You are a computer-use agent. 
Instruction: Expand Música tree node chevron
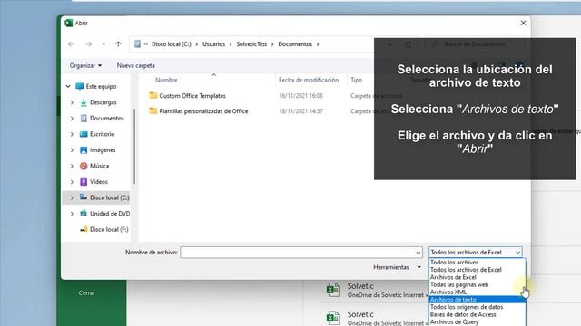click(x=72, y=166)
